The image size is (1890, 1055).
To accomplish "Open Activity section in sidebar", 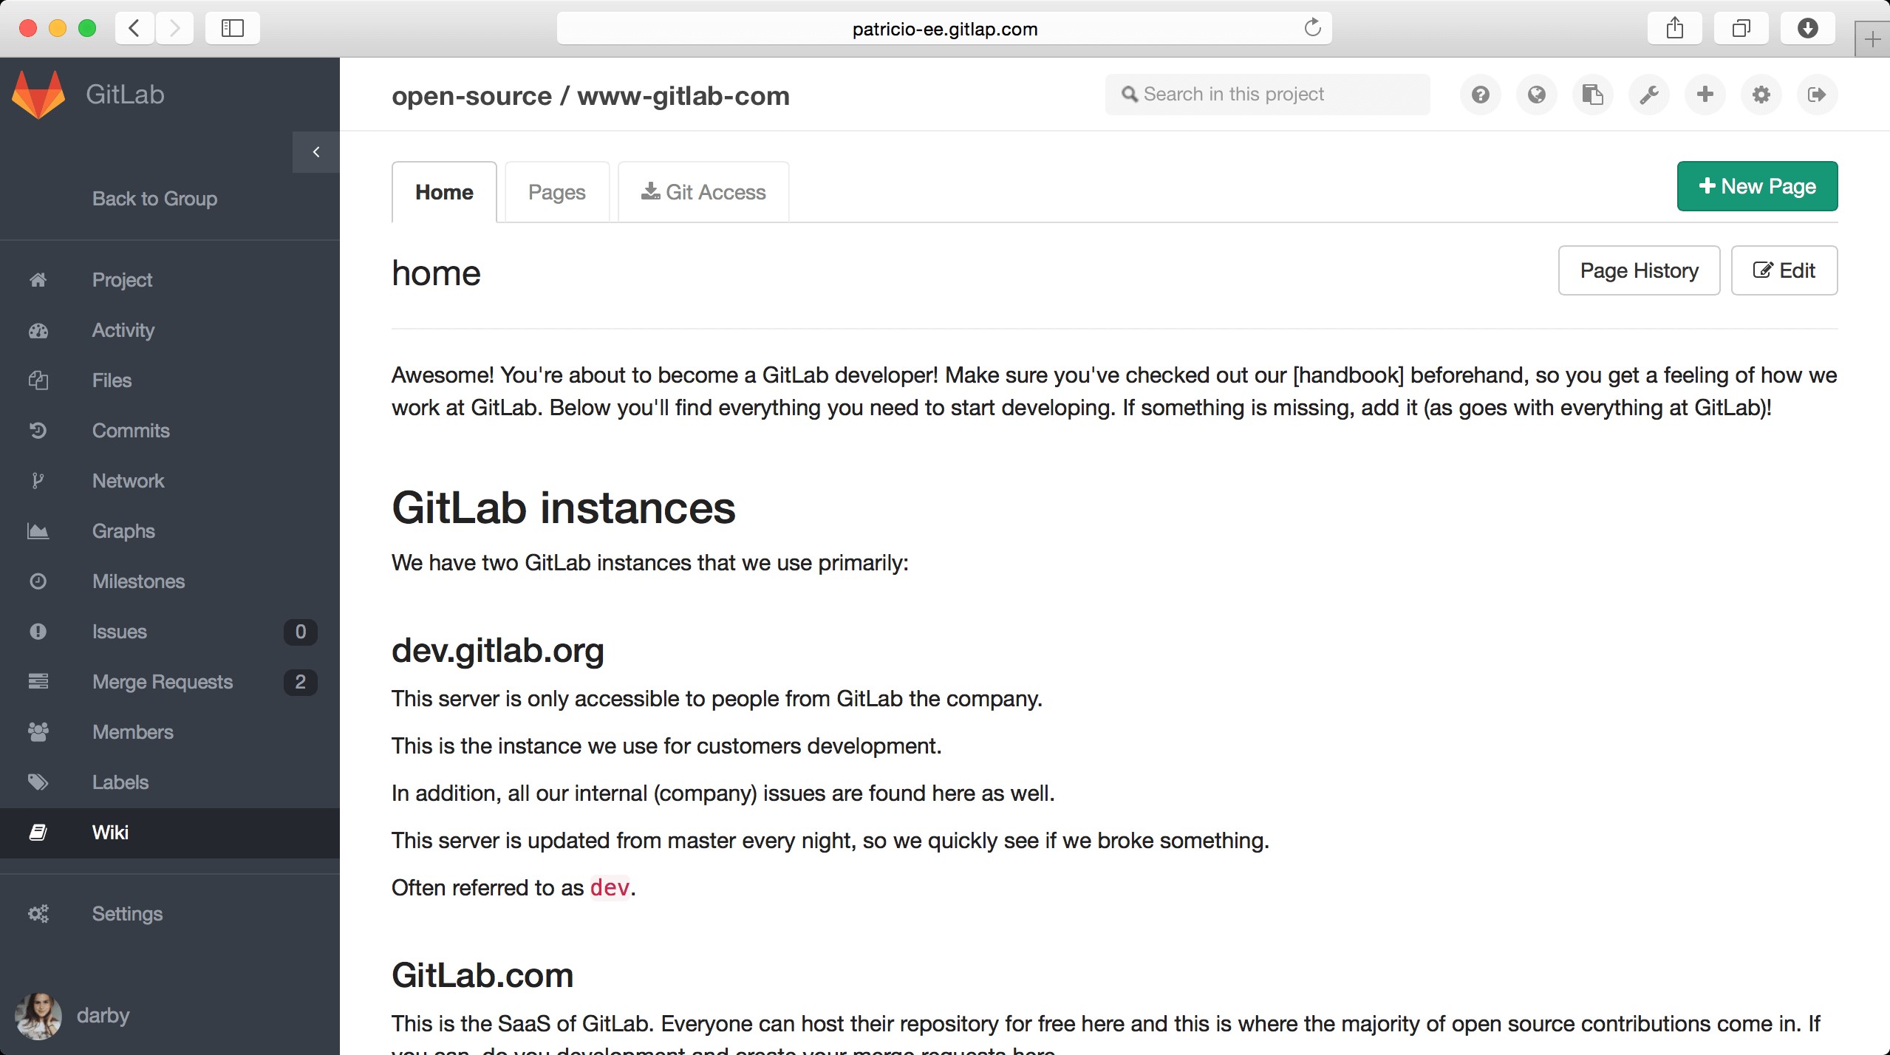I will 122,330.
